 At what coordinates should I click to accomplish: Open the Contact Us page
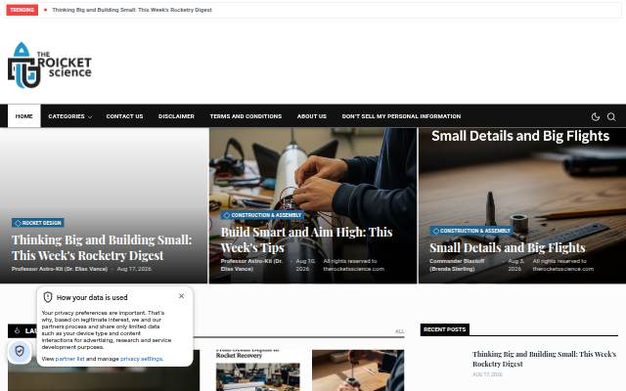(124, 116)
